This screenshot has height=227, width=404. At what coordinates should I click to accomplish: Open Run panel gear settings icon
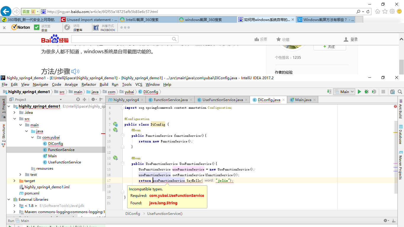click(x=387, y=220)
